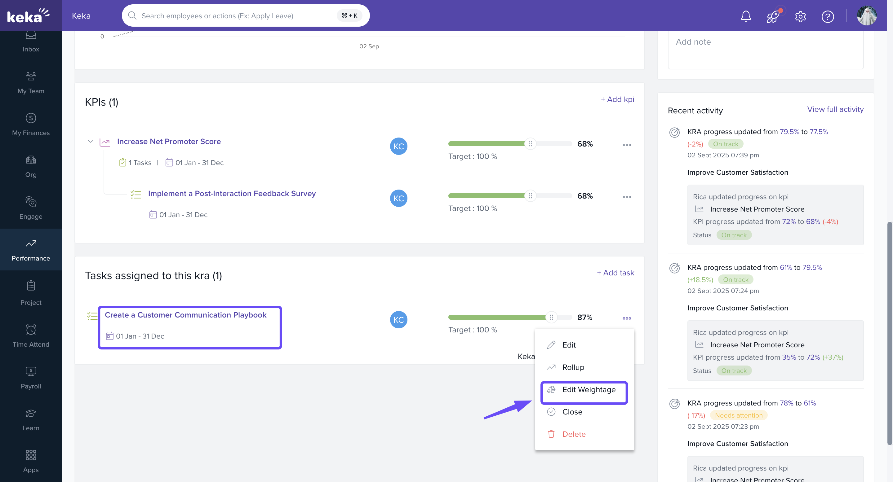Choose Rollup in the context menu
The image size is (893, 482).
573,367
